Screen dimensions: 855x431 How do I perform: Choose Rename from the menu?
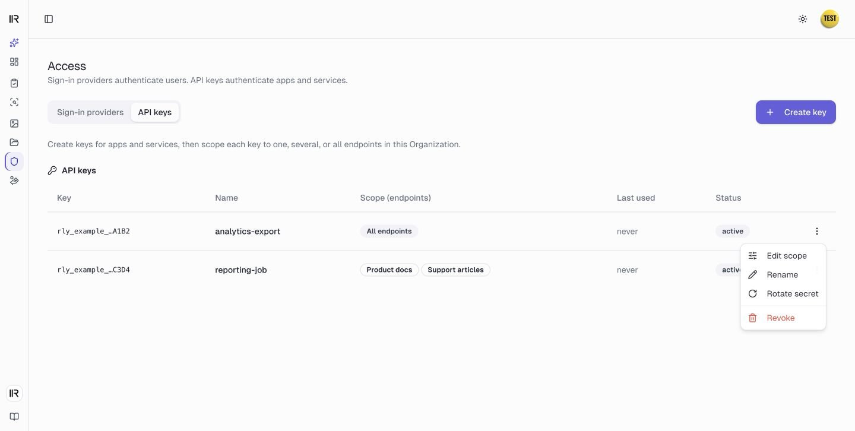click(x=783, y=275)
